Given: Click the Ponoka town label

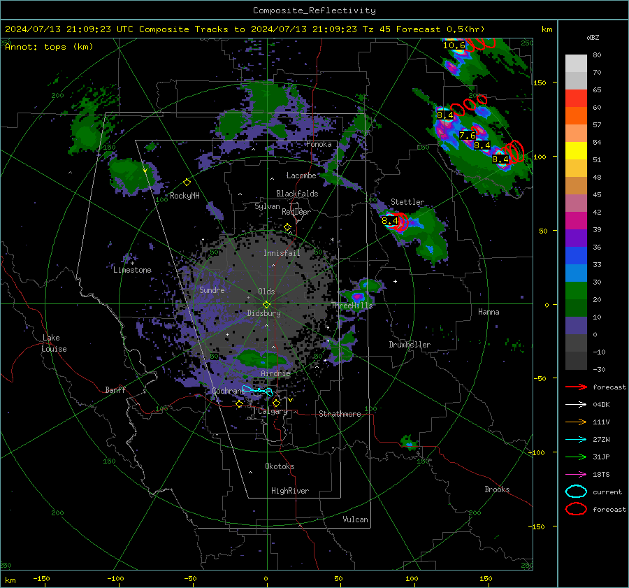Looking at the screenshot, I should coord(319,144).
